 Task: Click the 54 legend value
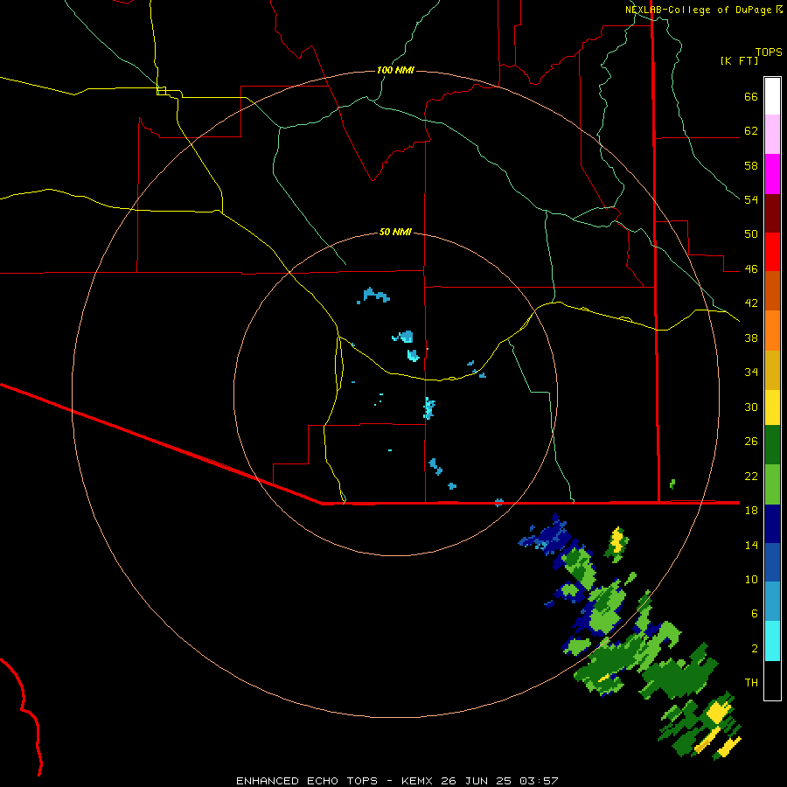[x=751, y=199]
